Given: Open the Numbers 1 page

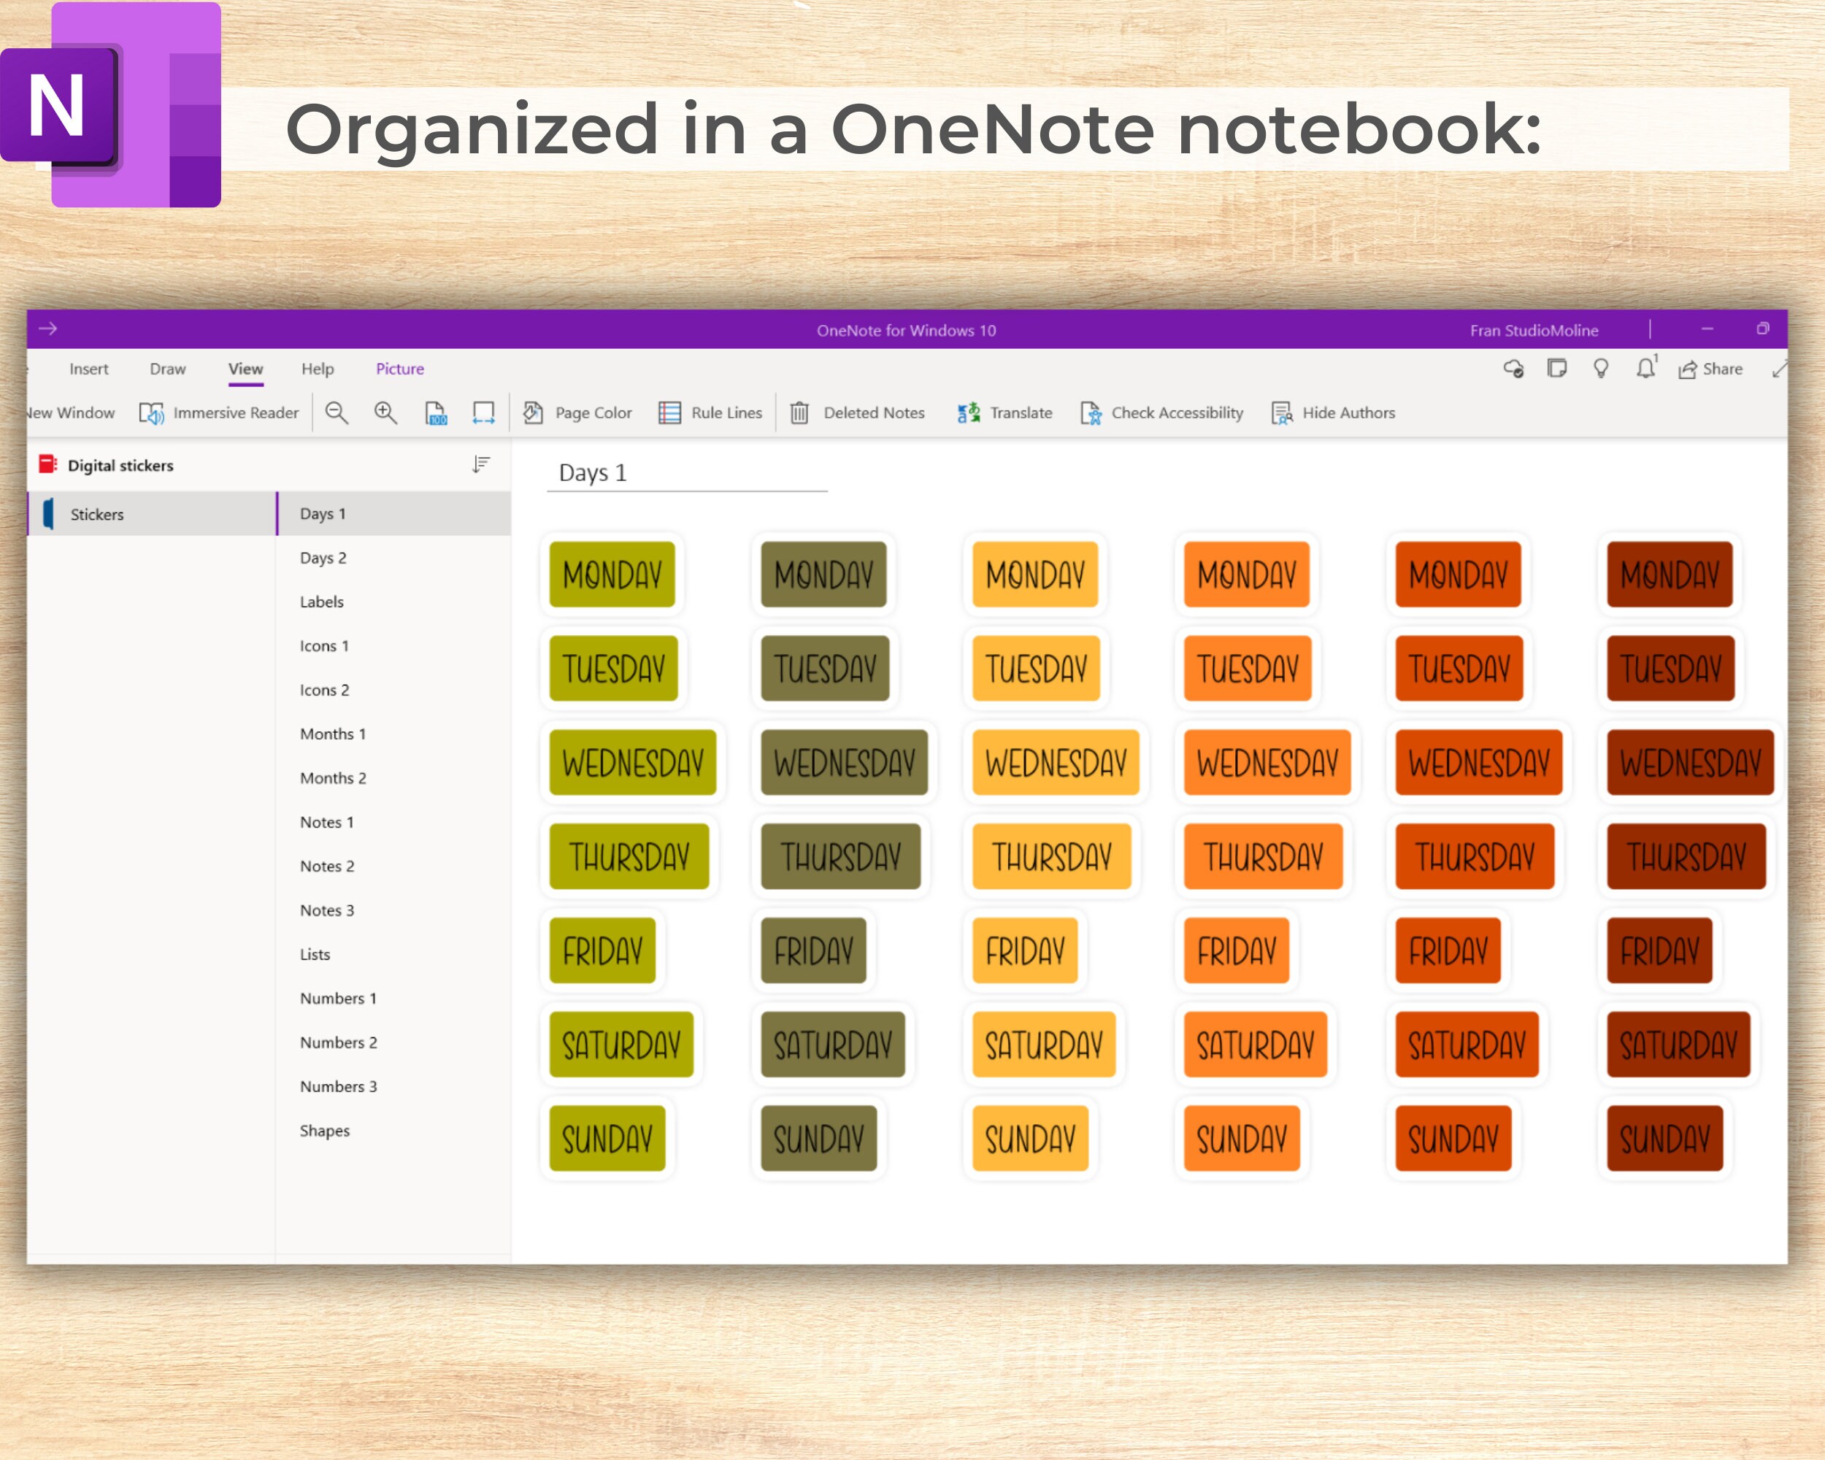Looking at the screenshot, I should pos(394,998).
